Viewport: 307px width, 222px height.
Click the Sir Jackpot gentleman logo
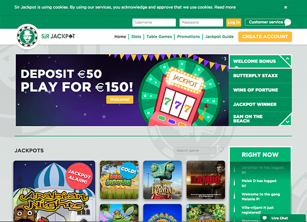click(27, 36)
